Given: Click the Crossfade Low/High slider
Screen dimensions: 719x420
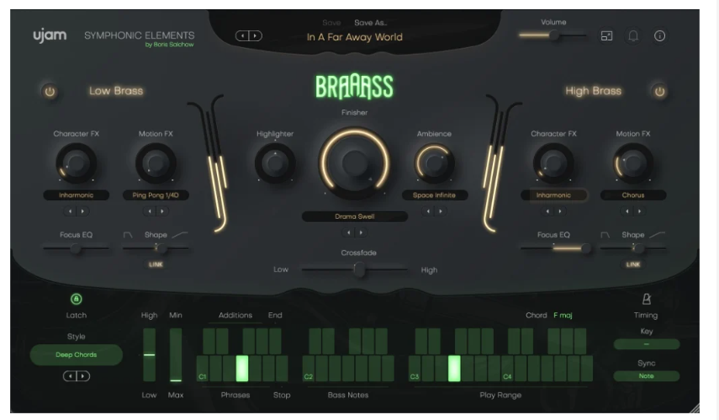Looking at the screenshot, I should pos(355,270).
